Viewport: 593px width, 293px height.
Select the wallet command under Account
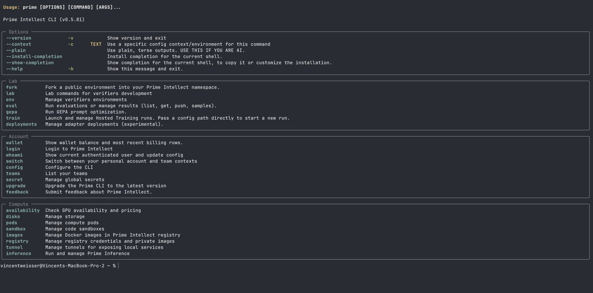(x=14, y=142)
